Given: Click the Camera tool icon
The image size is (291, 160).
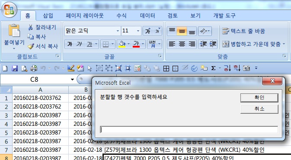Looking at the screenshot, I should pos(246,68).
